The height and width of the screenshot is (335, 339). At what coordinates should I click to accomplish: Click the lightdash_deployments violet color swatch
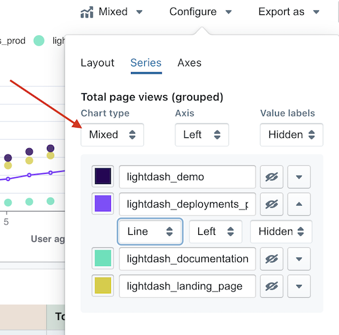pos(103,204)
